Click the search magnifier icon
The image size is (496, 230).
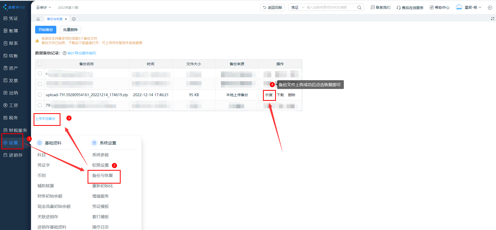pos(359,7)
